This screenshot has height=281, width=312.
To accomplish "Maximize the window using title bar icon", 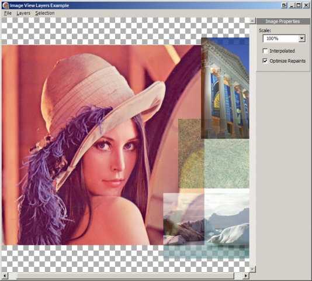I will point(299,5).
